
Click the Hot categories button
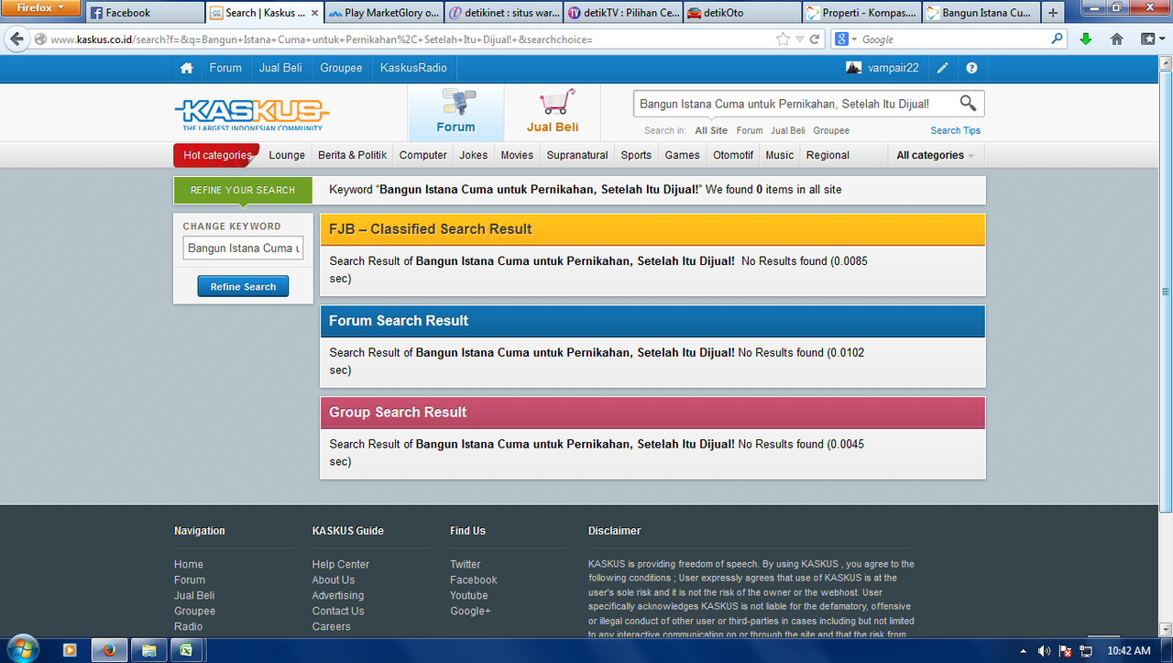tap(216, 155)
